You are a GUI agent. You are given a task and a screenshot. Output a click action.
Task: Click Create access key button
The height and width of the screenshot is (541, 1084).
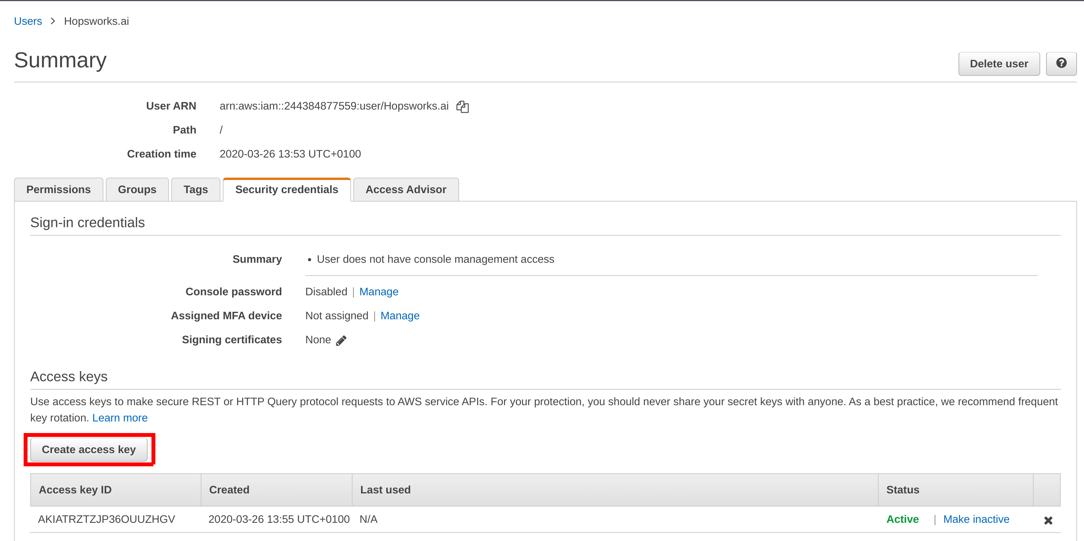click(x=89, y=449)
